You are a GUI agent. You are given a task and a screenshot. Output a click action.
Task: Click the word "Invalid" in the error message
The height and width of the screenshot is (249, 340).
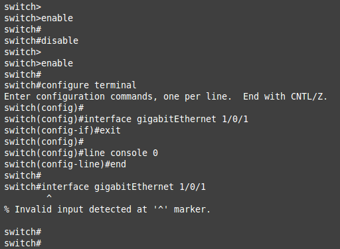33,209
